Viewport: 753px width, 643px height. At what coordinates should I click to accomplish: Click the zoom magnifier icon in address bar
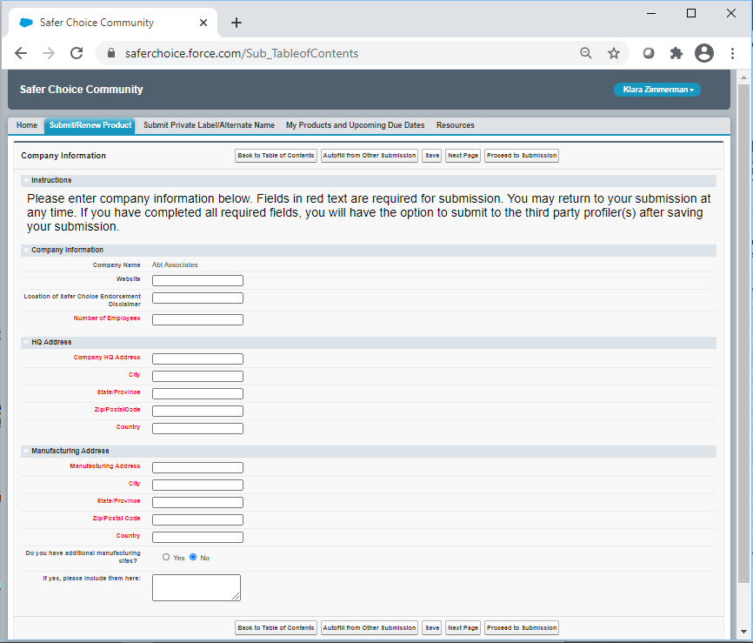click(586, 53)
